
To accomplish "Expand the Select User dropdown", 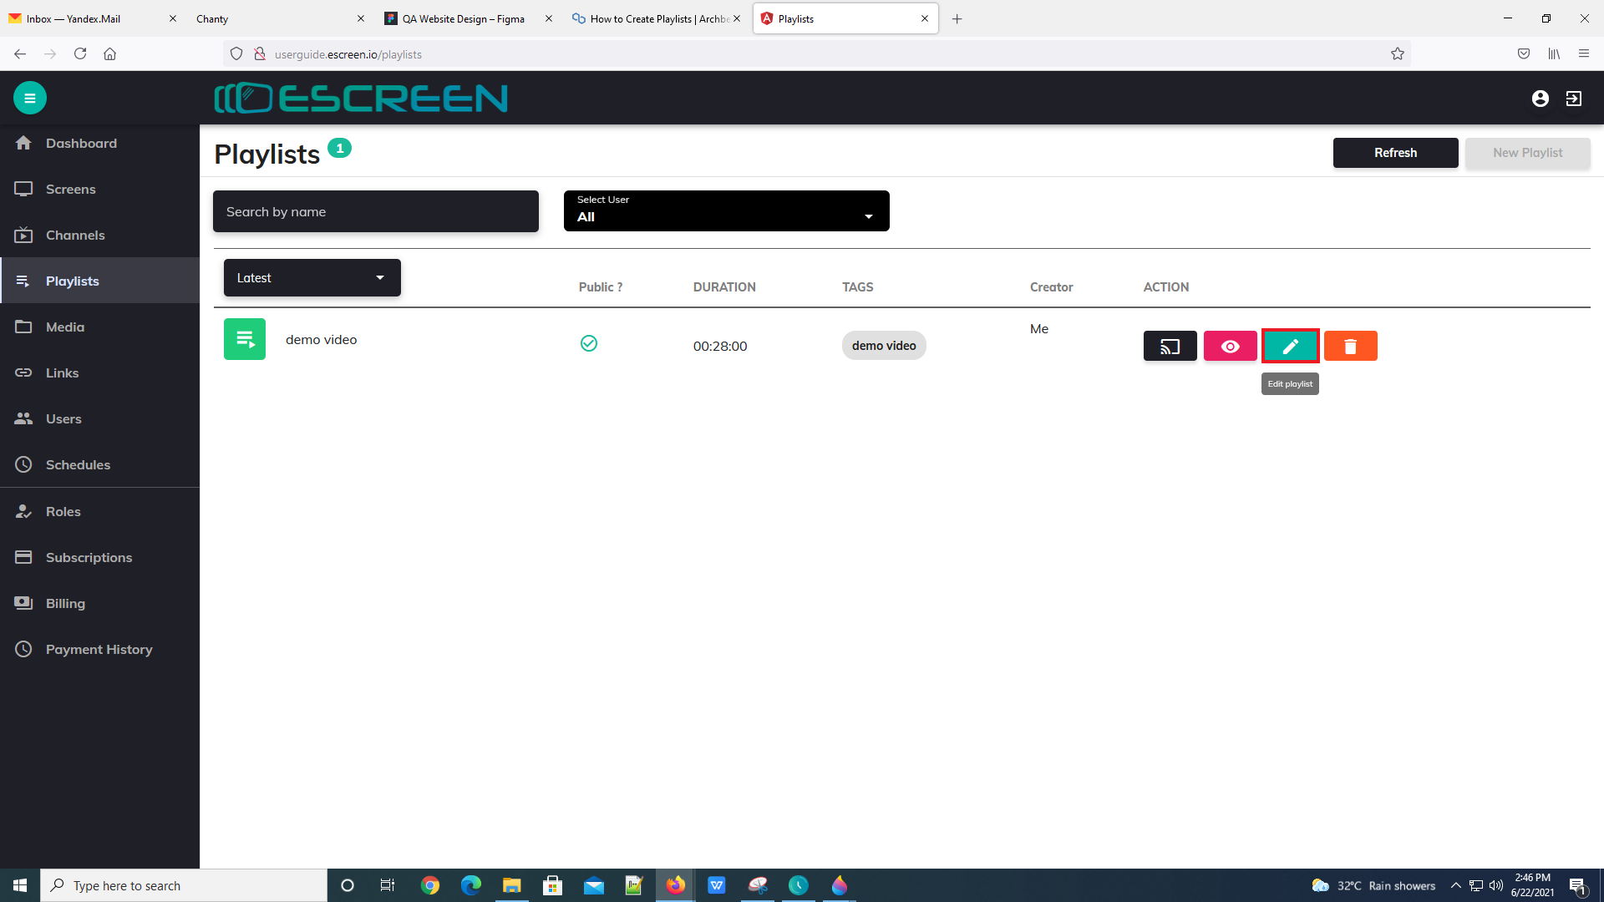I will coord(726,211).
